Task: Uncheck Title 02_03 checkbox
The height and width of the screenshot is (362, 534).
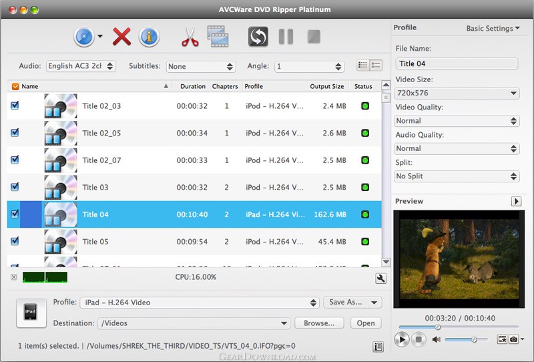Action: click(x=15, y=106)
